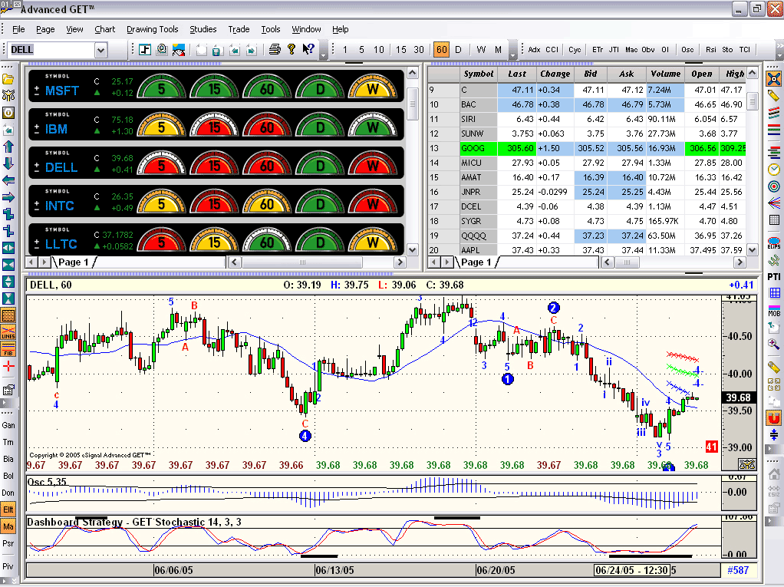Screen dimensions: 784x587
Task: Toggle the Ellt study button
Action: [8, 509]
